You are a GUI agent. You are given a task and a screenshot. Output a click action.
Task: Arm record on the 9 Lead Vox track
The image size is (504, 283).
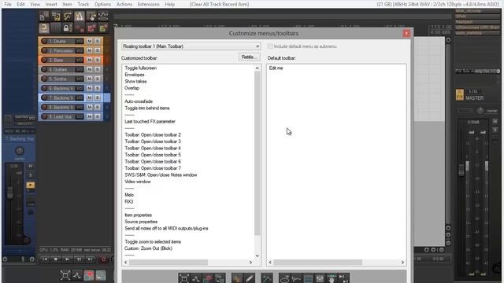(44, 116)
